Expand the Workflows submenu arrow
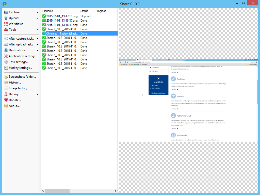The width and height of the screenshot is (260, 195). [x=38, y=24]
